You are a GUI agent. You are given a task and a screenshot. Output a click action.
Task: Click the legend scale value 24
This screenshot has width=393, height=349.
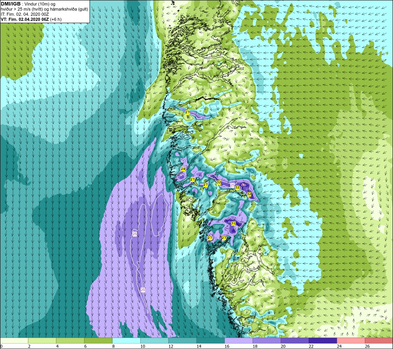339,346
